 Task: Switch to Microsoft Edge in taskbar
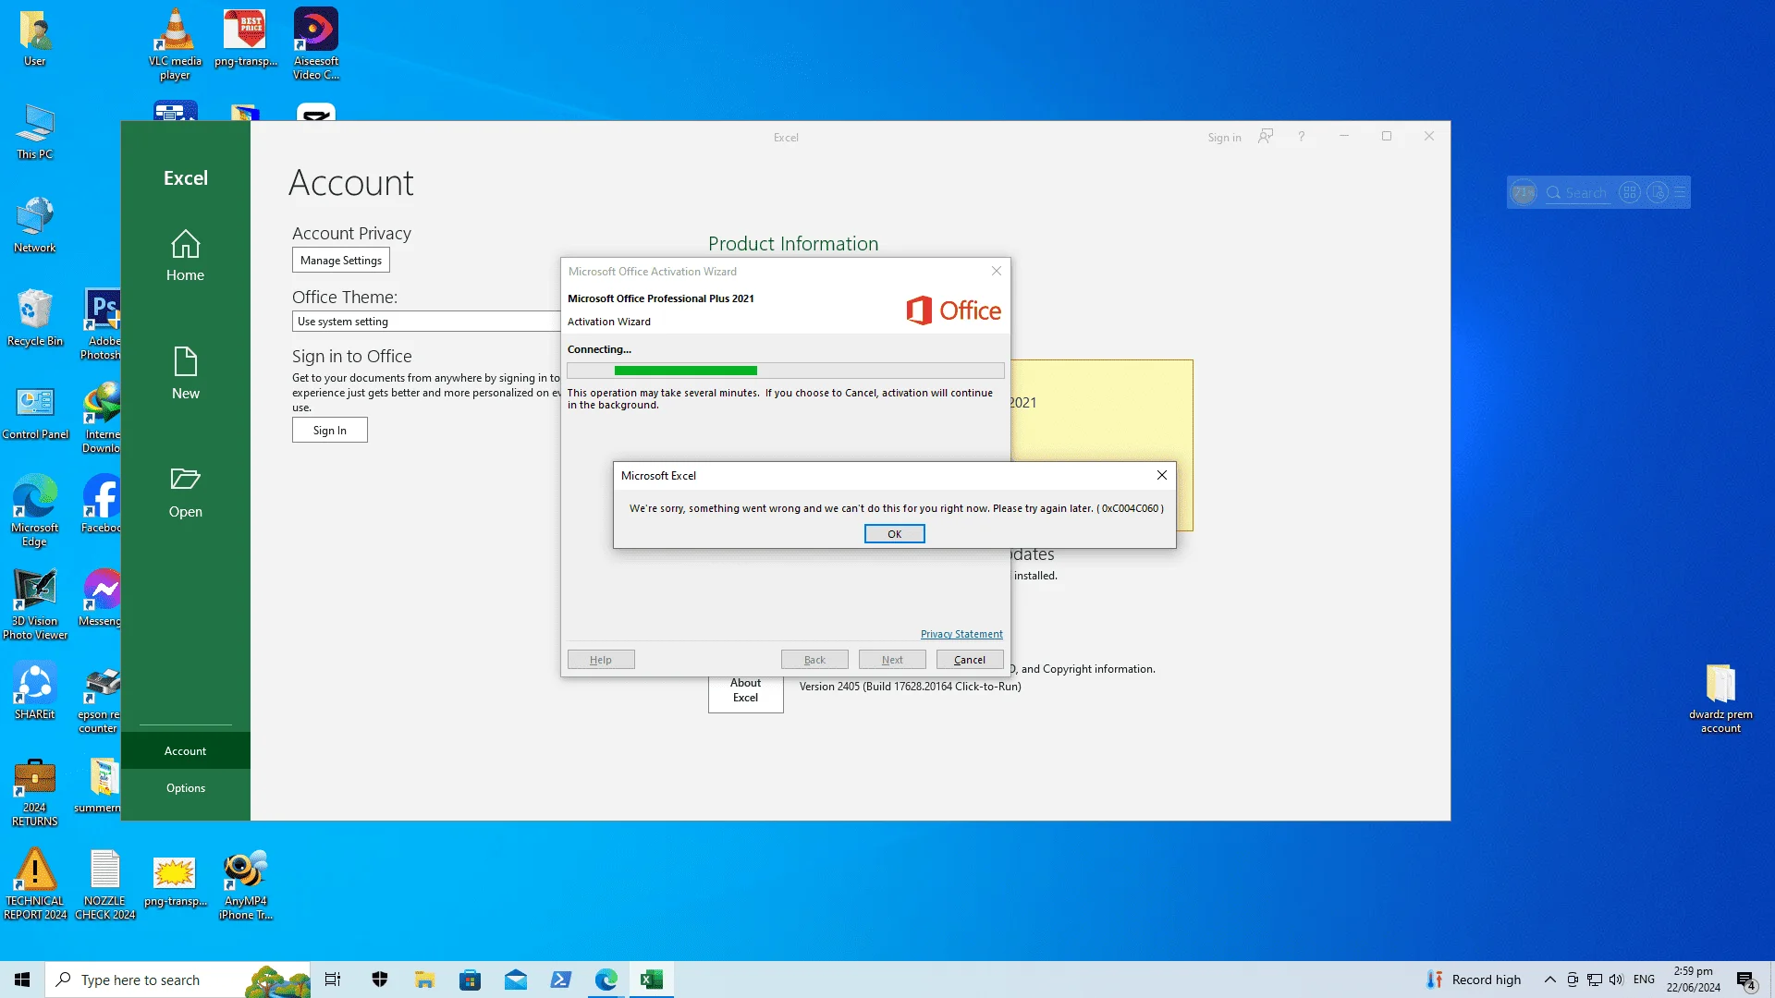(x=606, y=980)
